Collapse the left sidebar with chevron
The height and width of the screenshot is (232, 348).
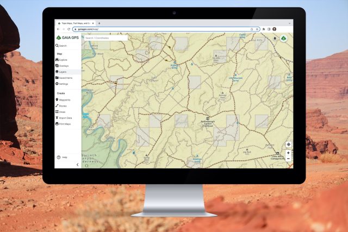coord(77,164)
